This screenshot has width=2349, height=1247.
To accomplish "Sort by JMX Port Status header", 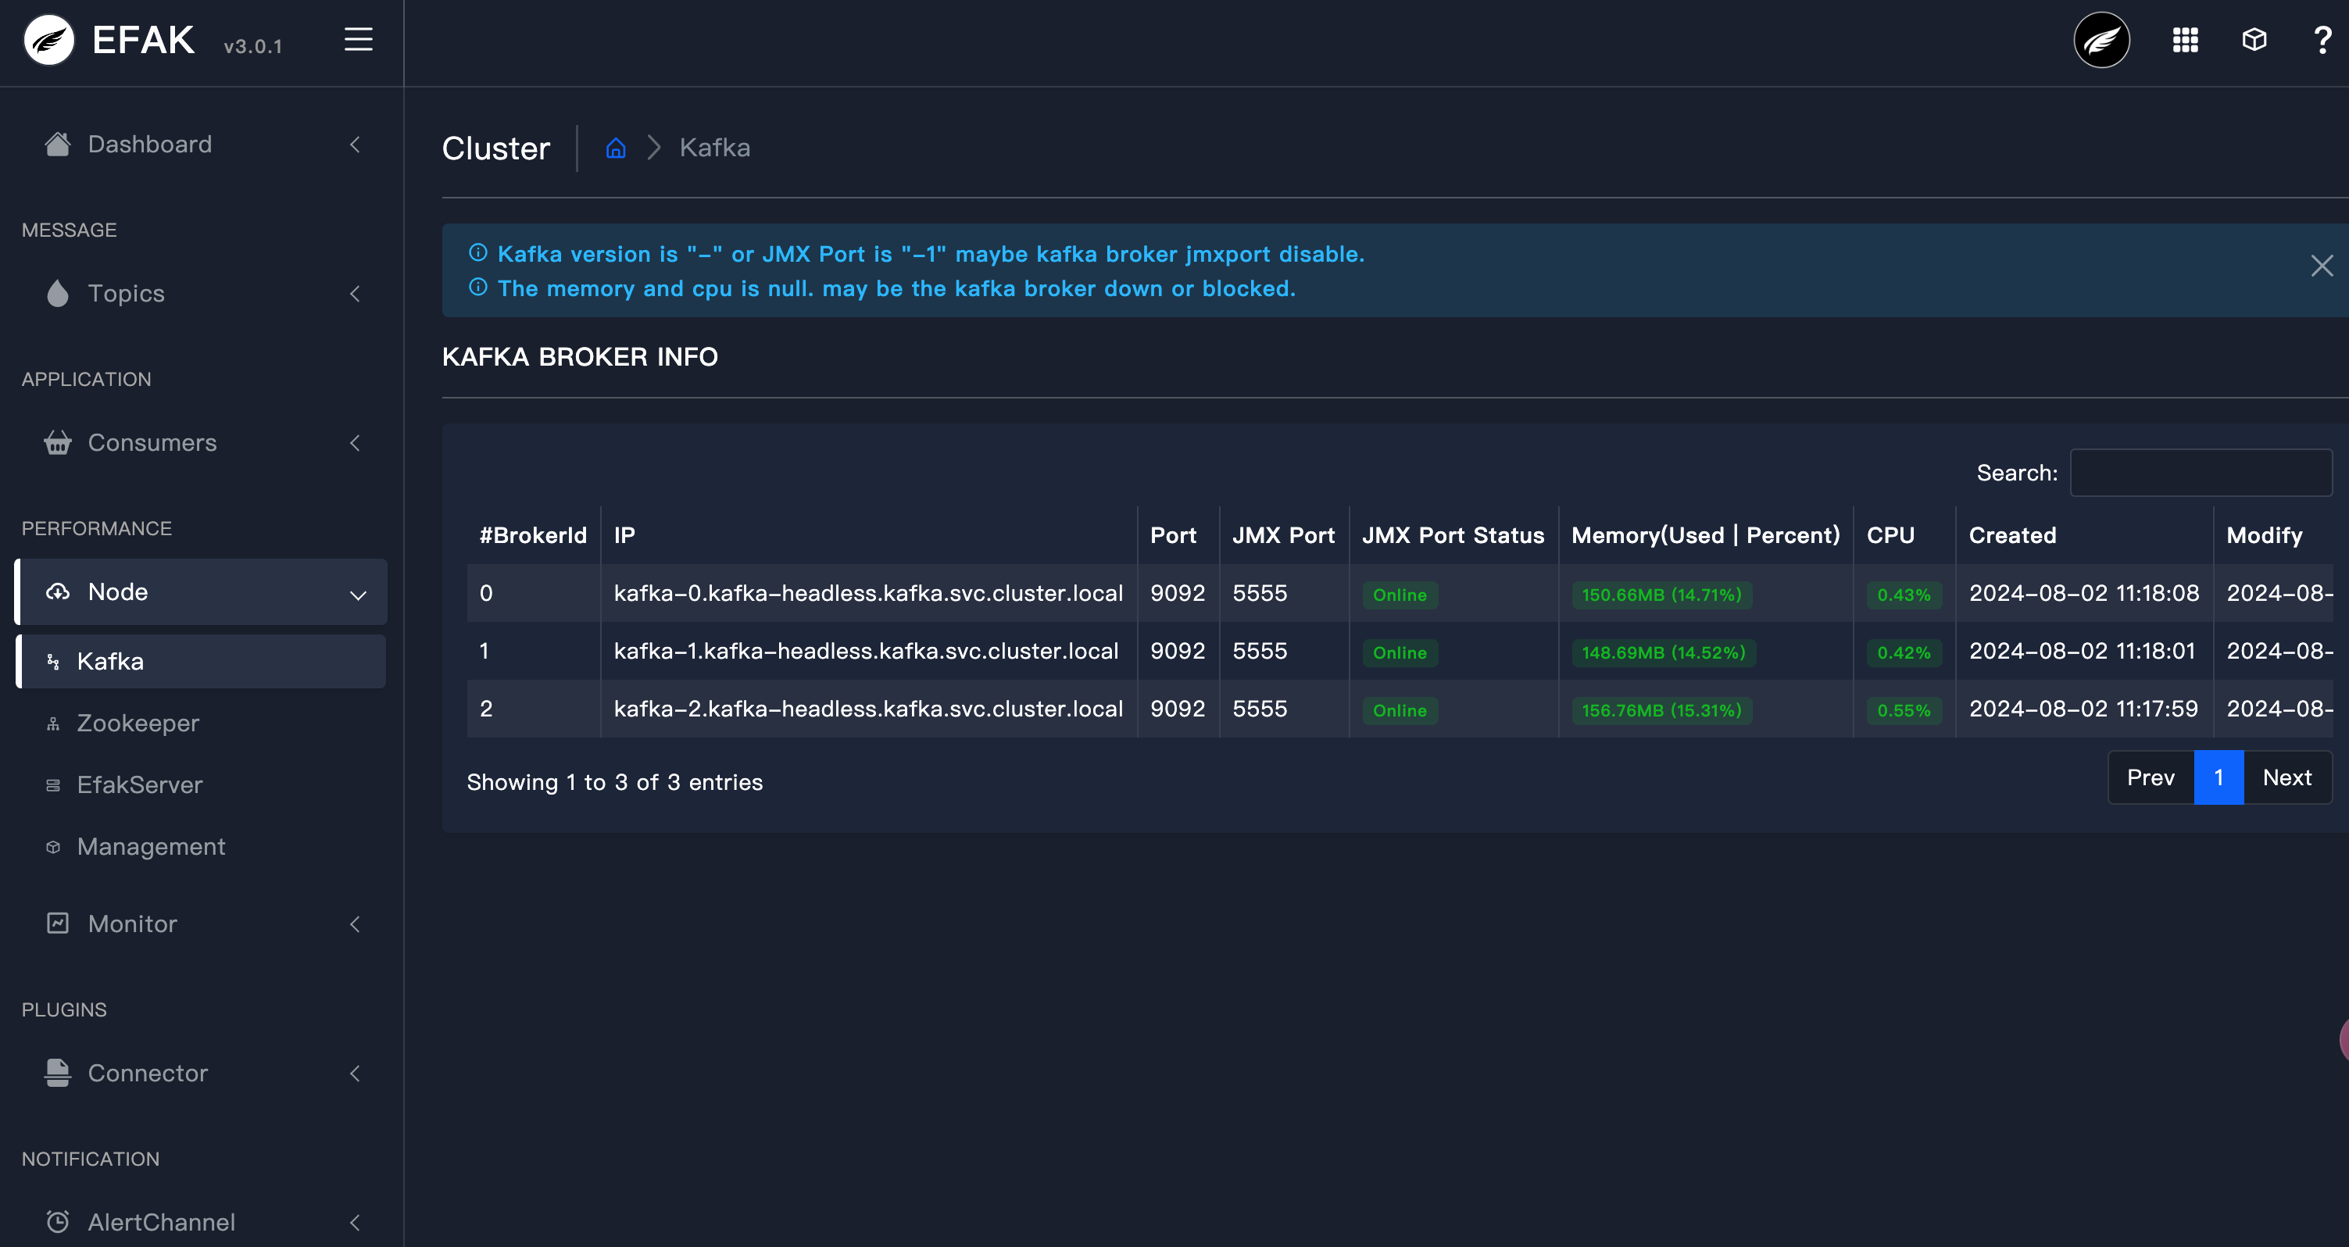I will [x=1453, y=535].
